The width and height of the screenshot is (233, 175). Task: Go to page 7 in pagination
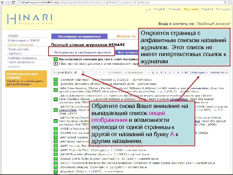174,73
